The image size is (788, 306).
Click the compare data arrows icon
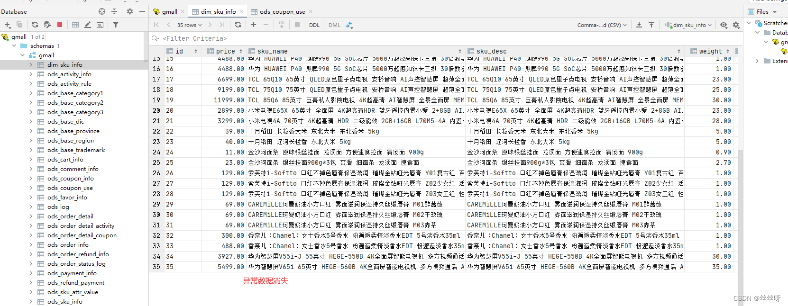(x=349, y=25)
